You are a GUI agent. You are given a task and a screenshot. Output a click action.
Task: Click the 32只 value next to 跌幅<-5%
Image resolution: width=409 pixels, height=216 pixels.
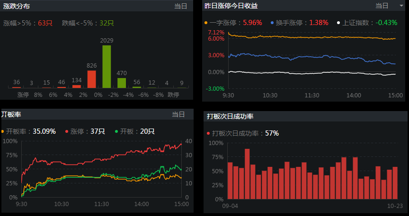click(107, 23)
